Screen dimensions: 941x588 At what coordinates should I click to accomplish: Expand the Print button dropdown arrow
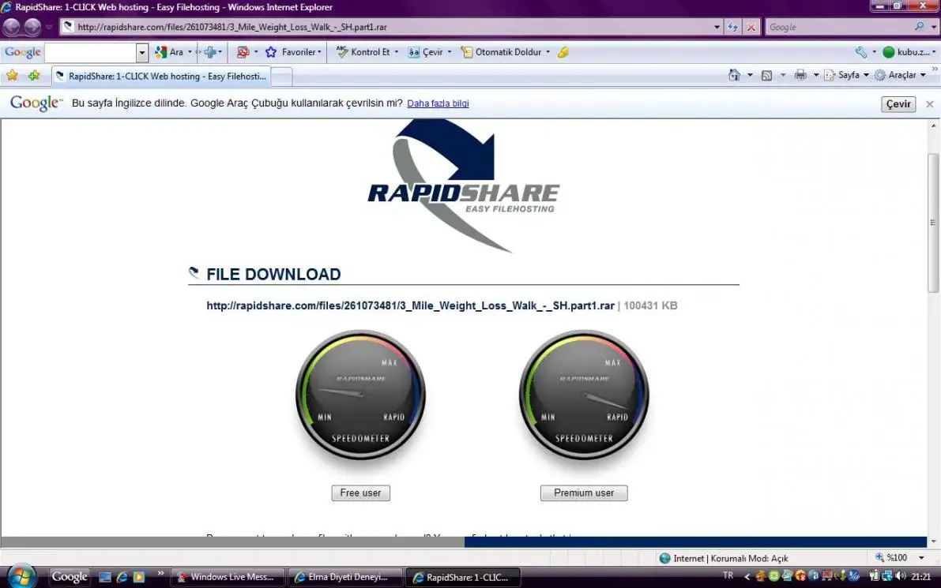(815, 75)
